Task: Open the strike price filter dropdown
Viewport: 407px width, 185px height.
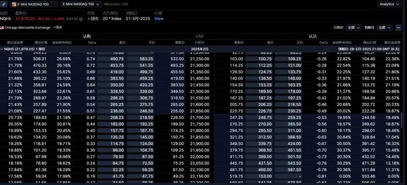Action: pyautogui.click(x=354, y=28)
